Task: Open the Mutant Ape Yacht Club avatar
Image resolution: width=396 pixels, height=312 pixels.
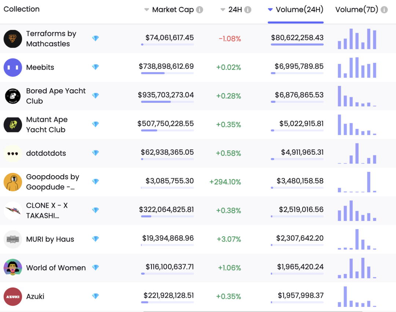Action: pyautogui.click(x=12, y=124)
